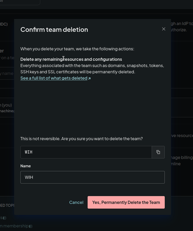Click the 'This is not reversible' warning text
Image resolution: width=193 pixels, height=231 pixels.
click(82, 139)
